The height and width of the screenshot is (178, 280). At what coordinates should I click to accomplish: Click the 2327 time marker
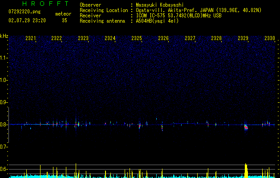click(190, 38)
